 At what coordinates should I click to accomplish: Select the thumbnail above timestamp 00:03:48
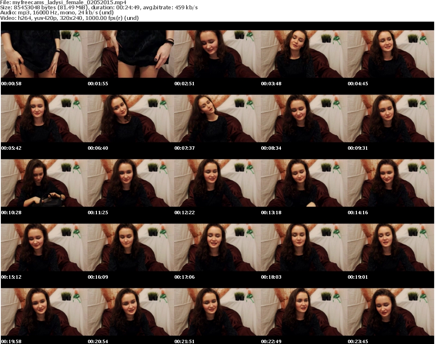click(304, 54)
